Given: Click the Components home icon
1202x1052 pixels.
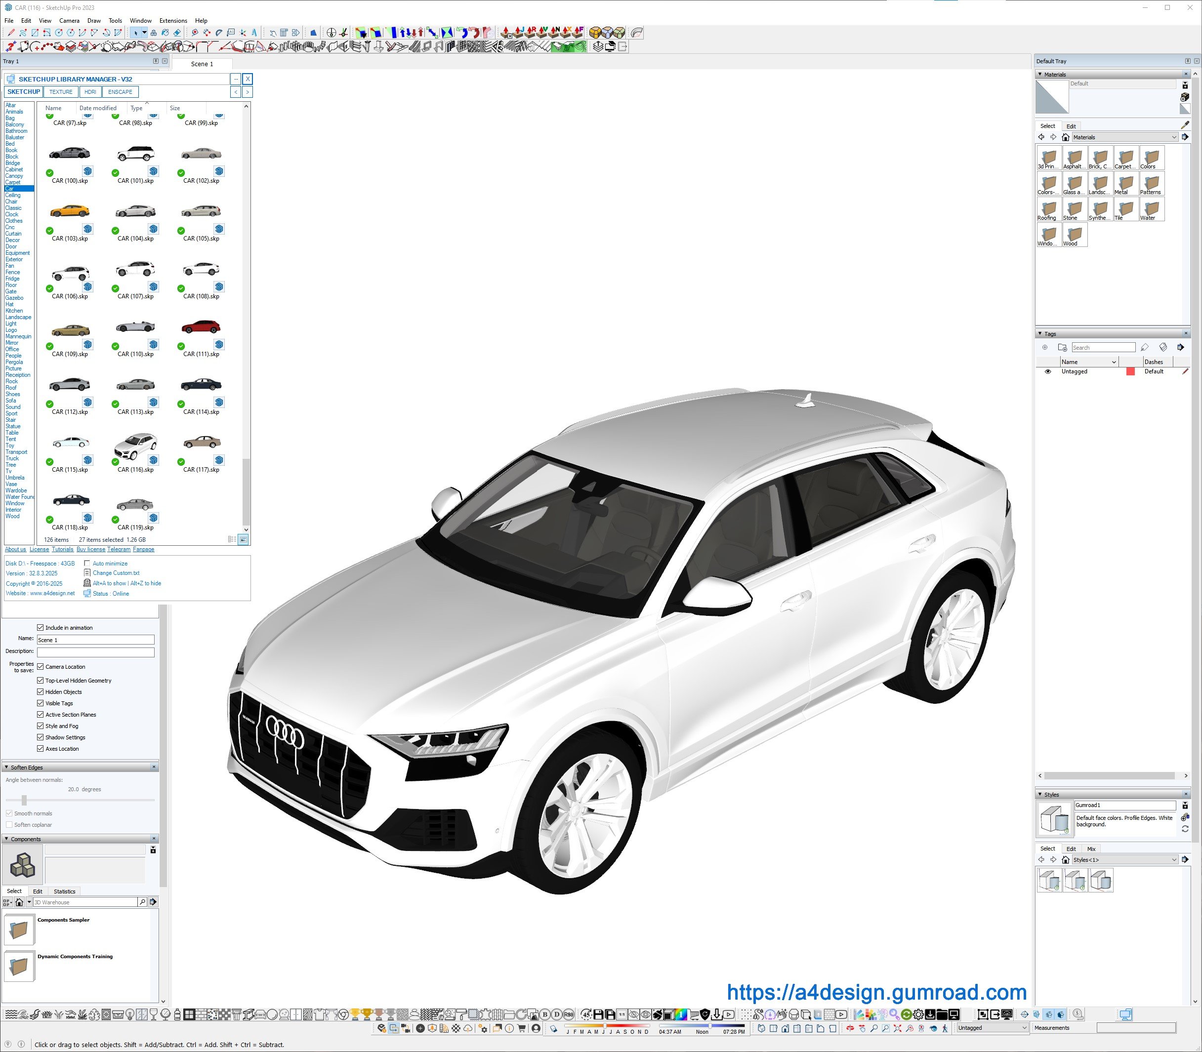Looking at the screenshot, I should click(19, 902).
